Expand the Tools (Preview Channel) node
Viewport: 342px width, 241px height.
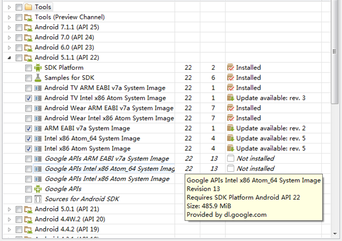click(9, 17)
